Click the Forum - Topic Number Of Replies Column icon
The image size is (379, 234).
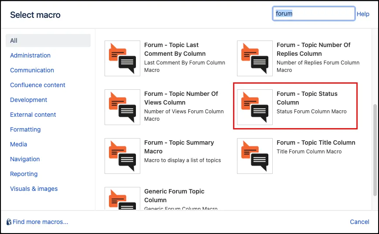pos(255,58)
